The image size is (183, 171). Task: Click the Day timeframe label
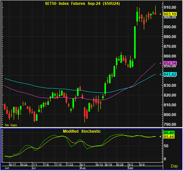[x=175, y=166]
